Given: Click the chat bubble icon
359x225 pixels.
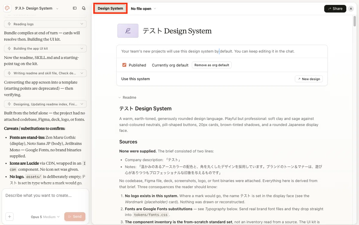Looking at the screenshot, I should pos(84,8).
